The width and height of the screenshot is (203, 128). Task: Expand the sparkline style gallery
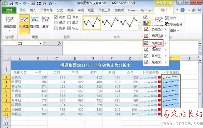pos(140,28)
